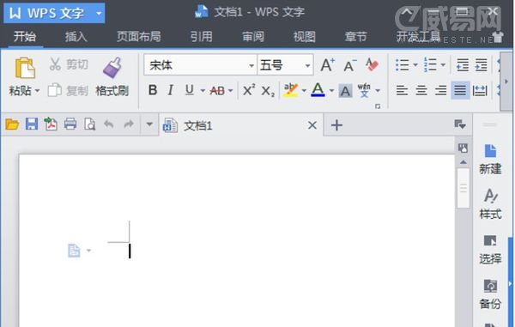Save document with floppy icon
The image size is (515, 327).
32,124
